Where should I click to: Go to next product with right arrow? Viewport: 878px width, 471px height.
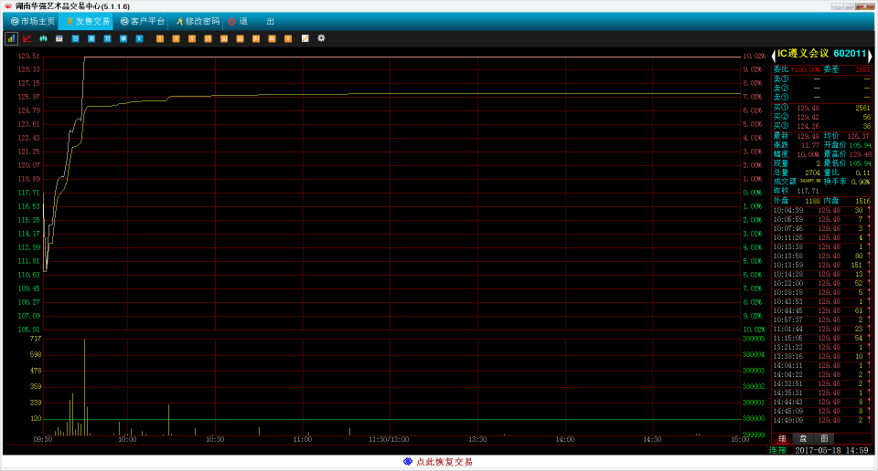(870, 55)
